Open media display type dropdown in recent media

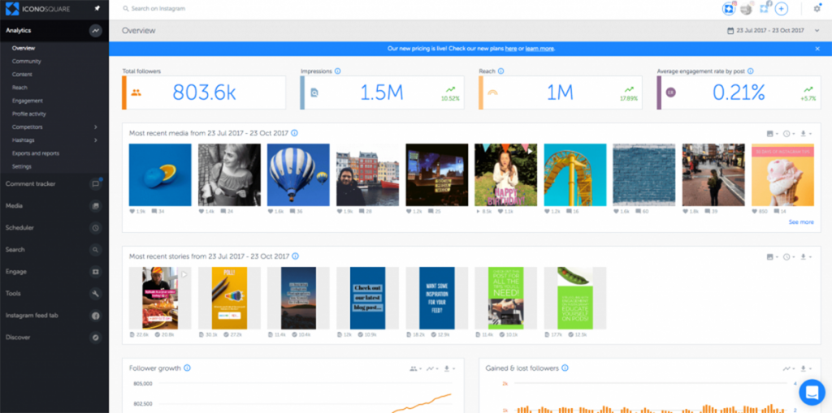pos(773,134)
